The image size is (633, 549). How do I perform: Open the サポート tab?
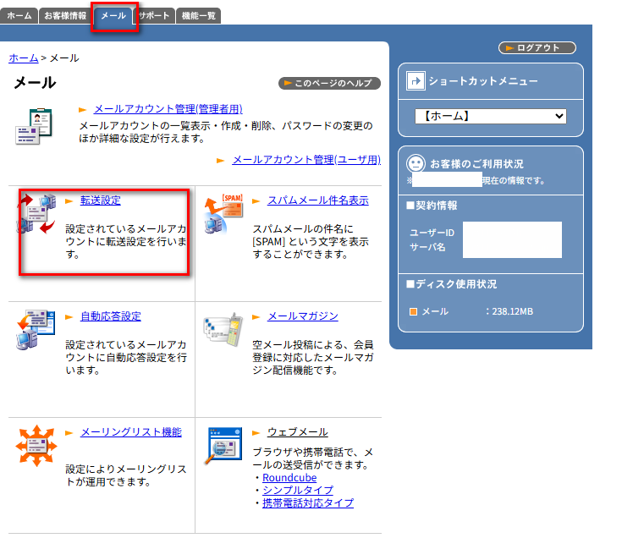[x=154, y=15]
